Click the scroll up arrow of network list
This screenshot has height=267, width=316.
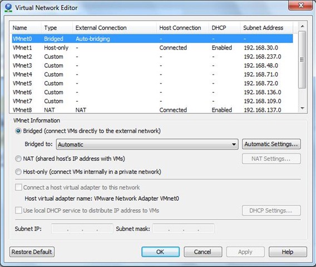click(x=302, y=26)
